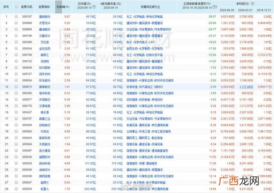Open stock name link for 300597
This screenshot has width=274, height=193.
pyautogui.click(x=45, y=150)
